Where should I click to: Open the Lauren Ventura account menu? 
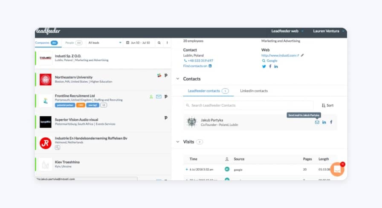point(328,31)
